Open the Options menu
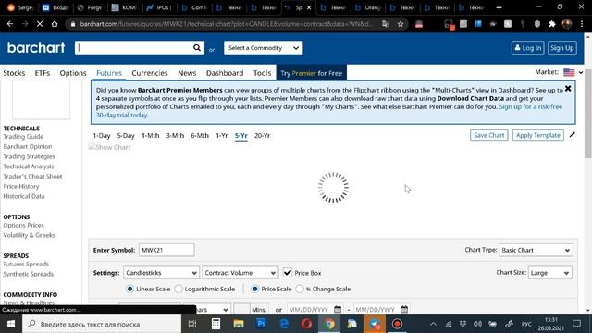Viewport: 592px width, 333px height. point(73,73)
